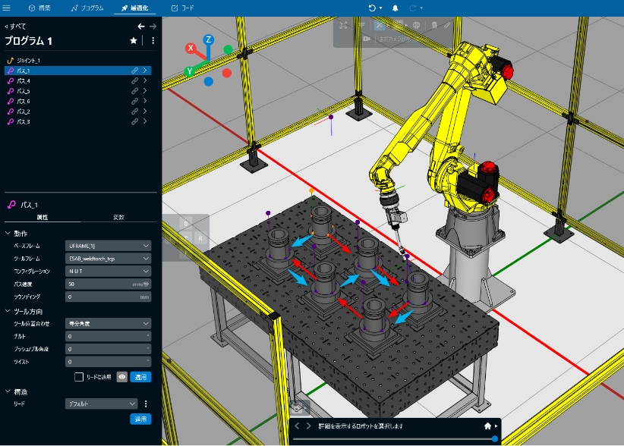Screen dimensions: 624x446
Task: Click the star to favorite プログラム 1
Action: click(134, 41)
